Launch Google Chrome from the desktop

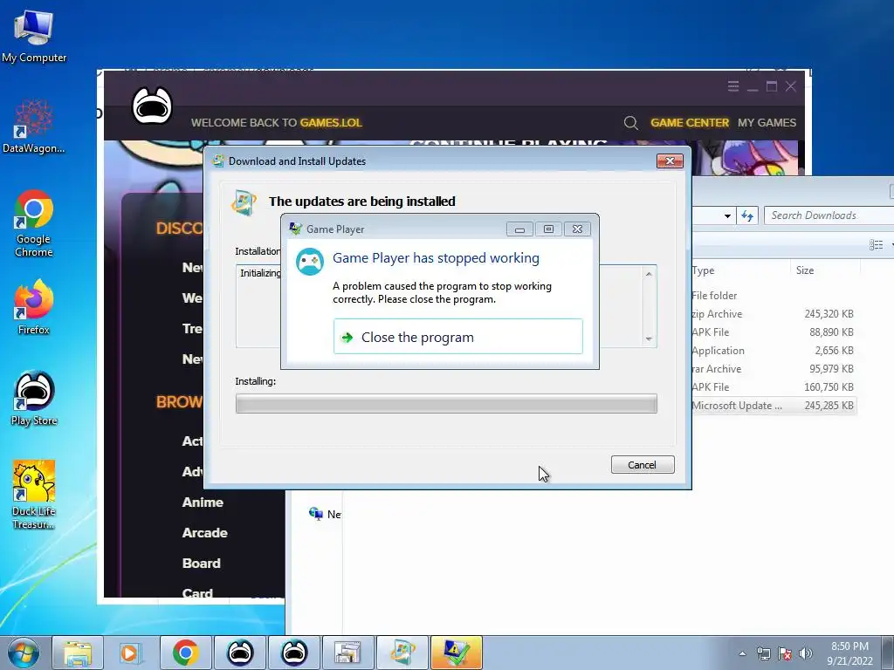pyautogui.click(x=34, y=223)
